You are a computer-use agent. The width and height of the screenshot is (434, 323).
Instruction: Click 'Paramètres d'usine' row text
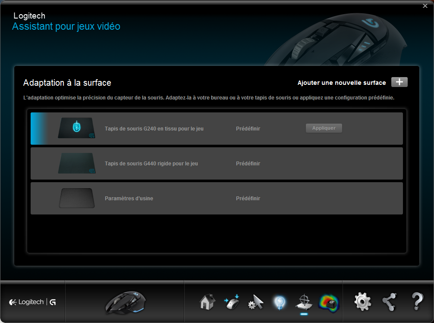[129, 199]
